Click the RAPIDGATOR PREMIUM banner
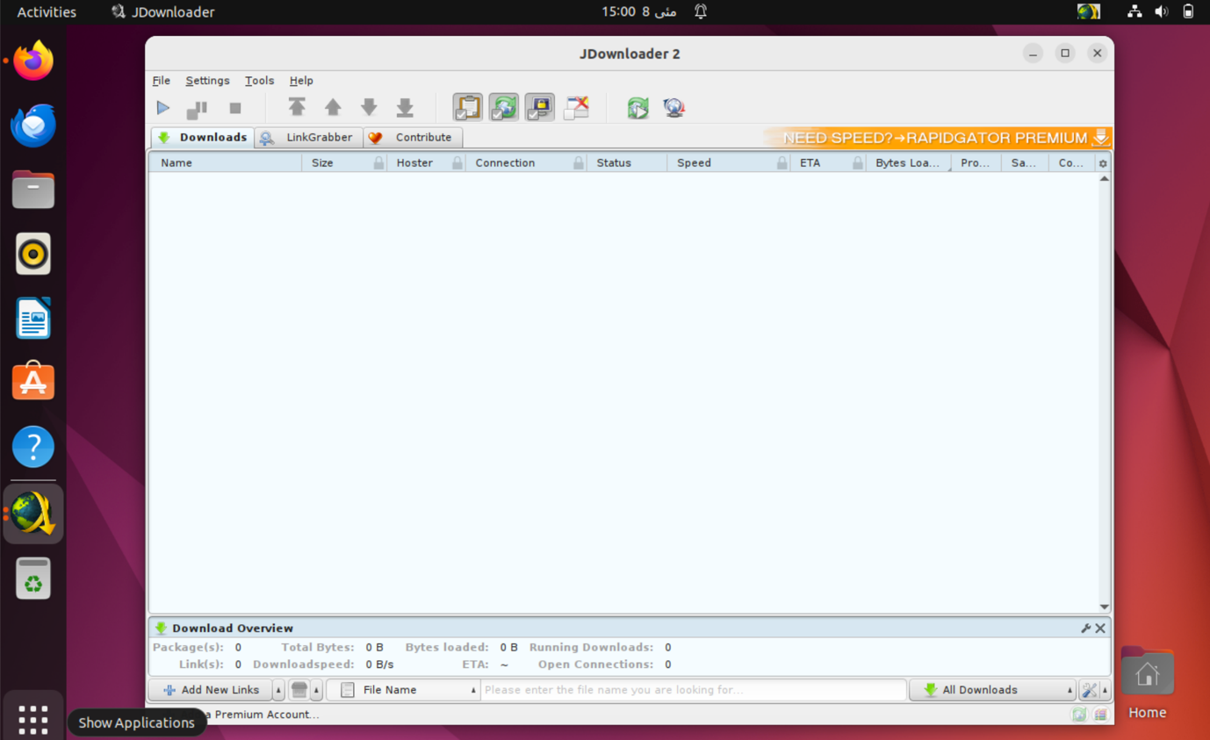Image resolution: width=1210 pixels, height=740 pixels. (935, 138)
